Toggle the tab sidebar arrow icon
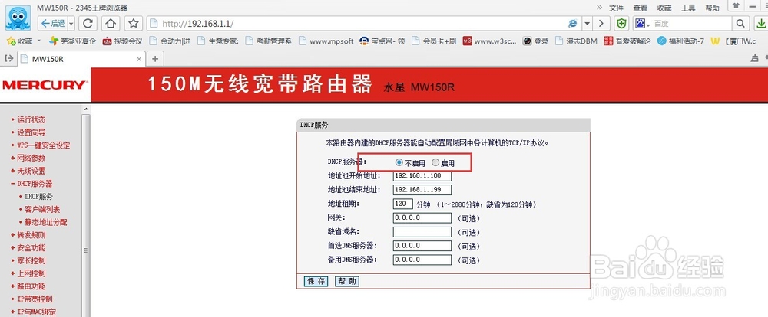The width and height of the screenshot is (768, 317). click(x=8, y=59)
